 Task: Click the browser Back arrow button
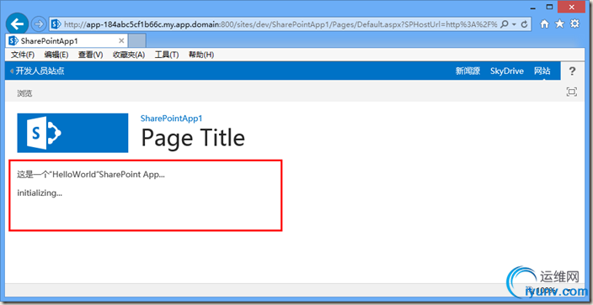pyautogui.click(x=17, y=24)
